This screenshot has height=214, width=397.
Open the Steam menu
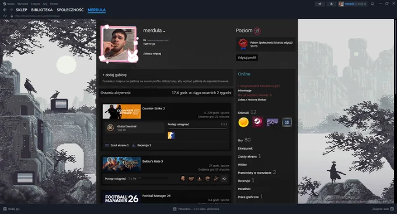coord(11,4)
